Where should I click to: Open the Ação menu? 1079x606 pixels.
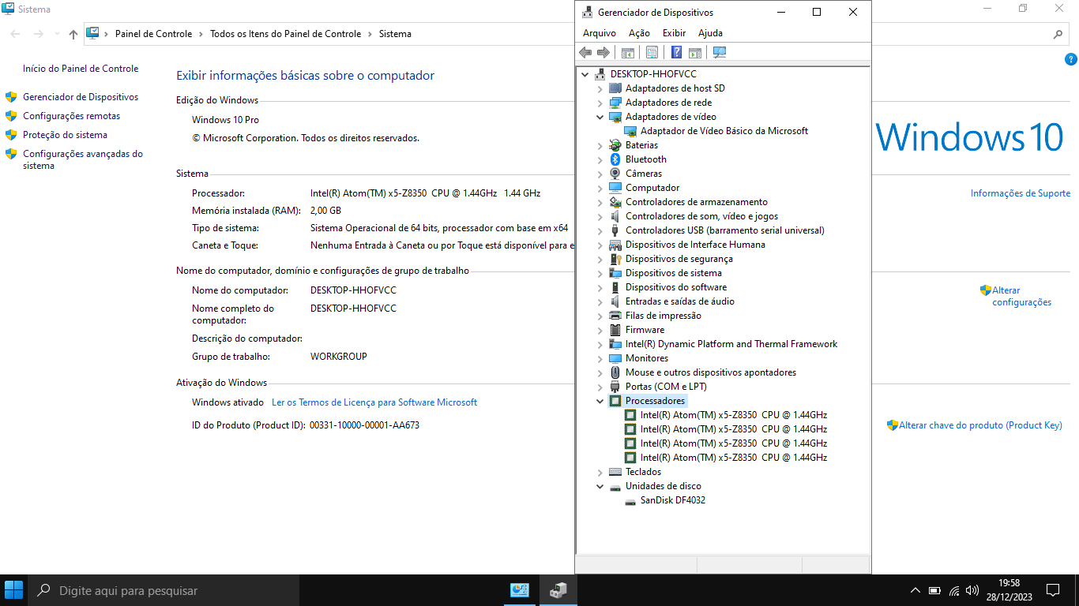(639, 33)
